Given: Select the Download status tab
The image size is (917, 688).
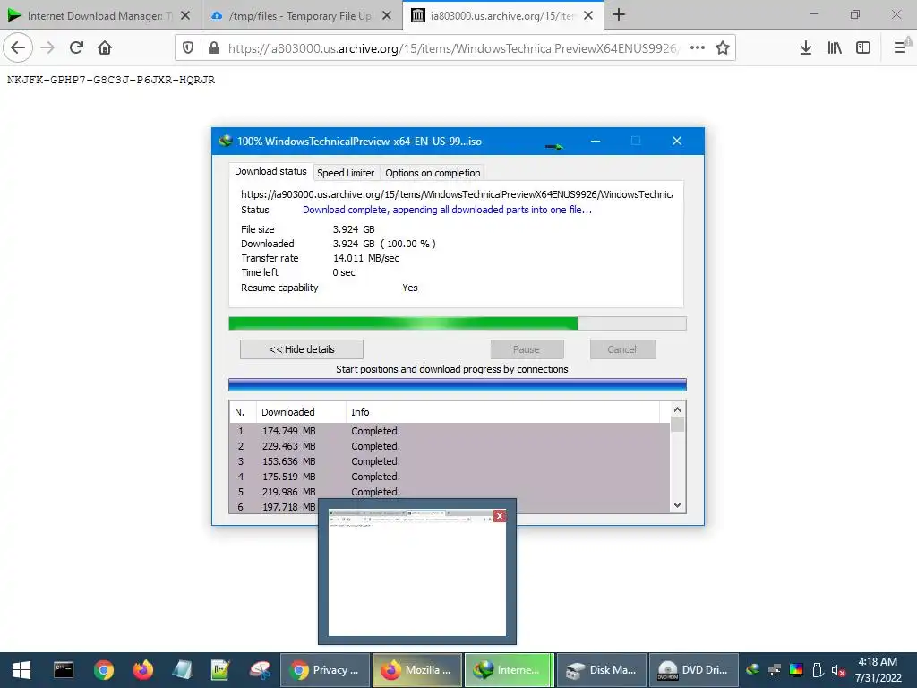Looking at the screenshot, I should coord(270,171).
